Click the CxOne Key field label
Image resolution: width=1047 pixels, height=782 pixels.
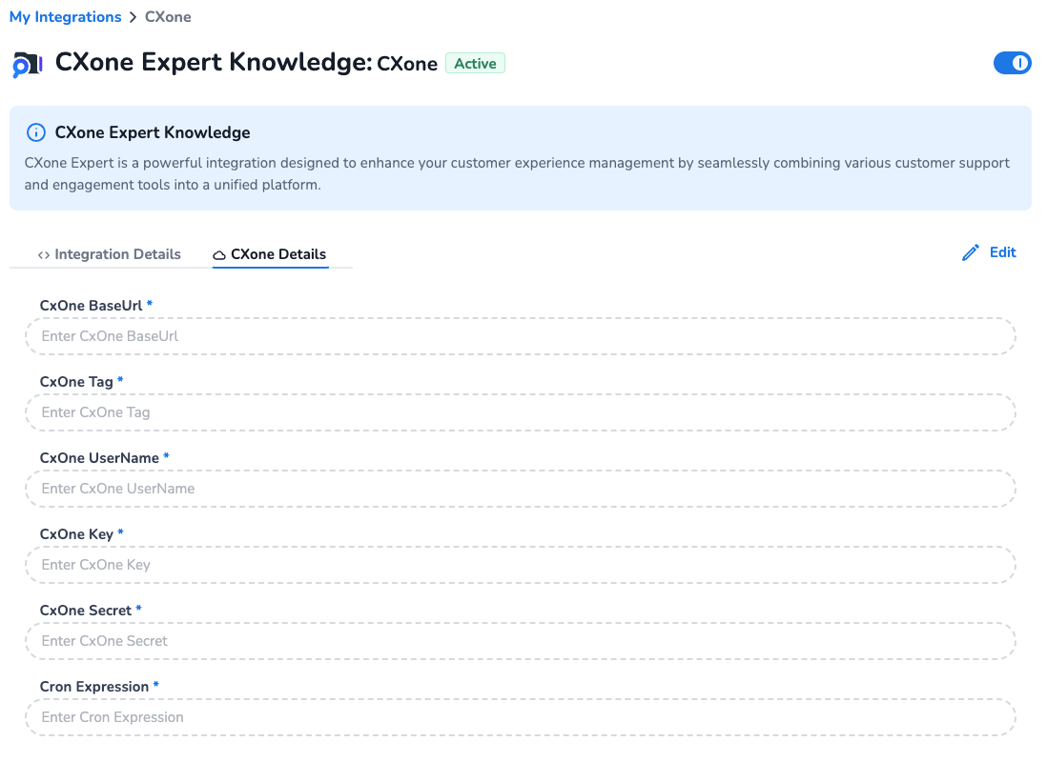coord(76,533)
